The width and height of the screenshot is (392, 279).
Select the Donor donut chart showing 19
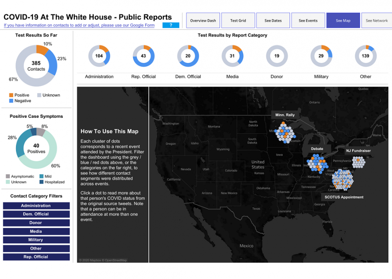(277, 56)
